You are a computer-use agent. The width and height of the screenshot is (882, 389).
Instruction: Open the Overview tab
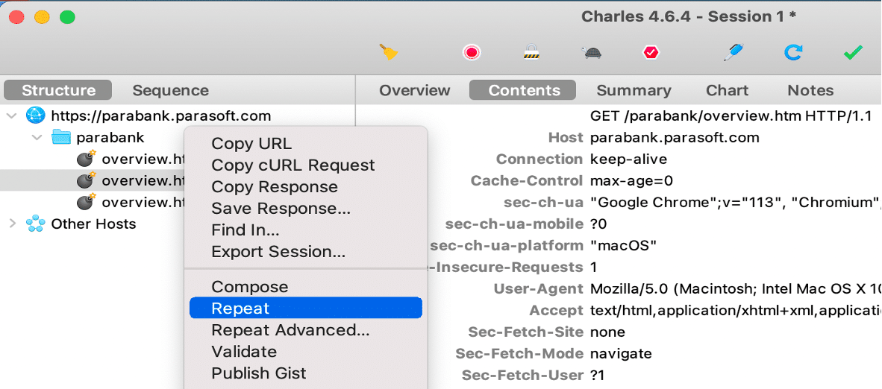(x=415, y=90)
